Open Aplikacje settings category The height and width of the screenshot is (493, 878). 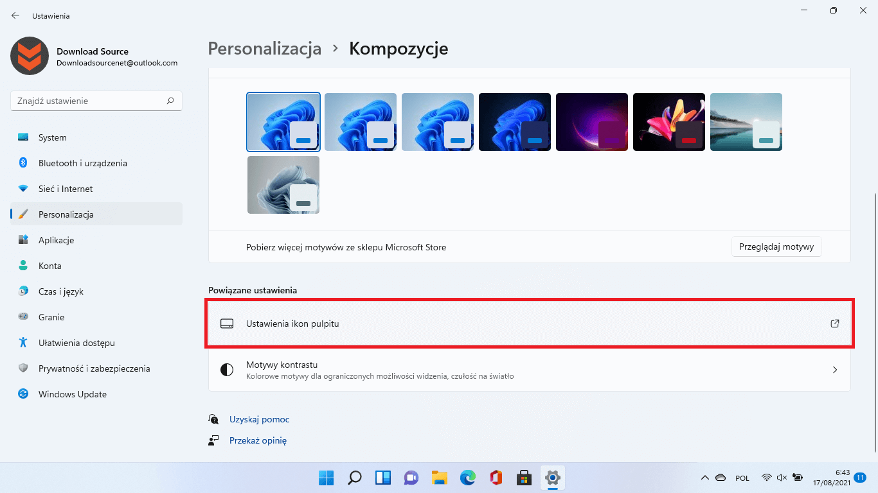[96, 240]
